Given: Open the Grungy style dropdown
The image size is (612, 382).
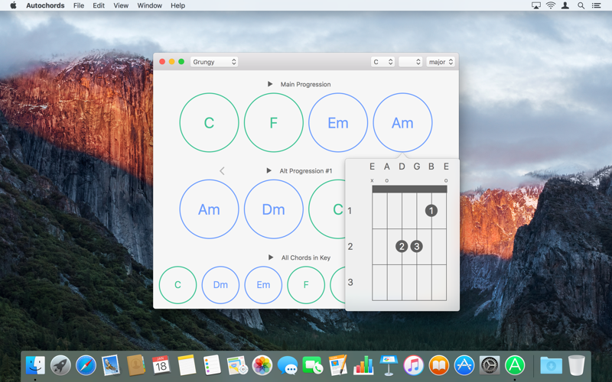Looking at the screenshot, I should coord(214,62).
